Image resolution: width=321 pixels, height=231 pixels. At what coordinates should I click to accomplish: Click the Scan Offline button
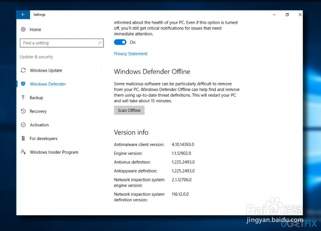coord(129,110)
